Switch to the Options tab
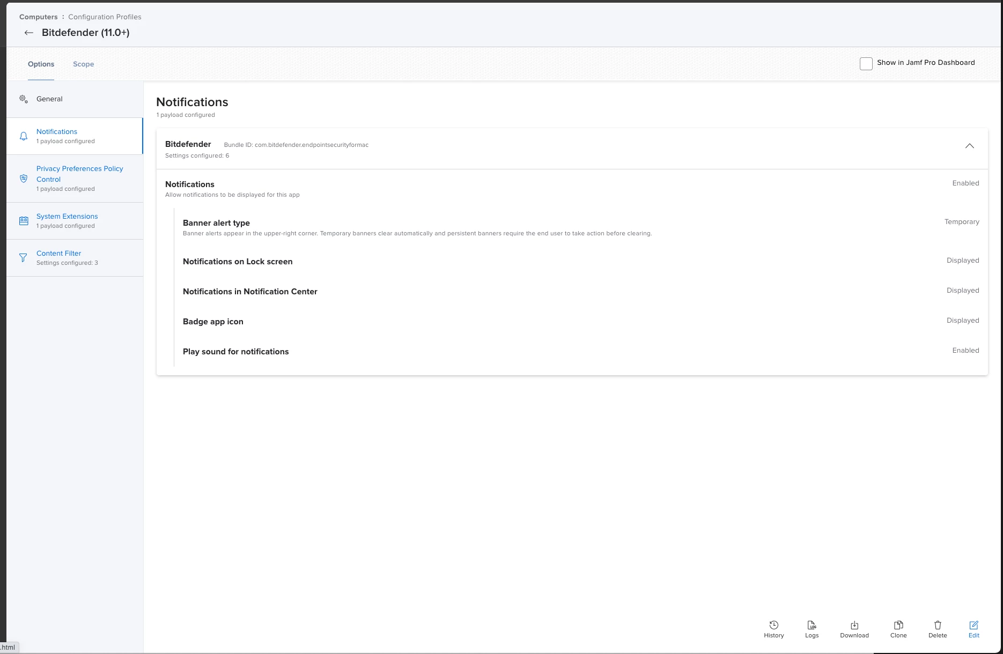 [x=41, y=64]
